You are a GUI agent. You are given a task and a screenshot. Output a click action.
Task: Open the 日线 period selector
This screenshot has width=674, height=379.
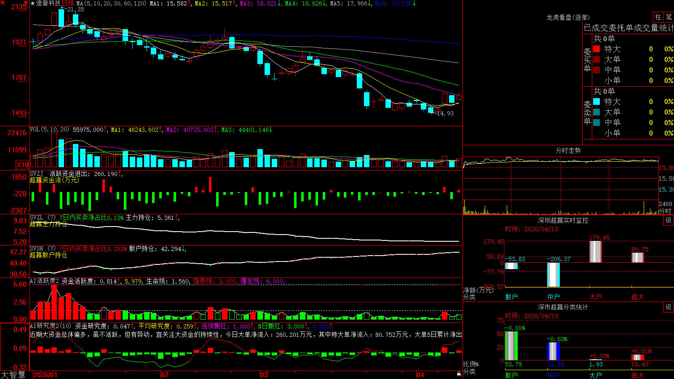(68, 3)
